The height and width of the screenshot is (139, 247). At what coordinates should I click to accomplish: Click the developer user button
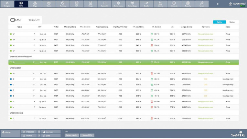(51, 132)
